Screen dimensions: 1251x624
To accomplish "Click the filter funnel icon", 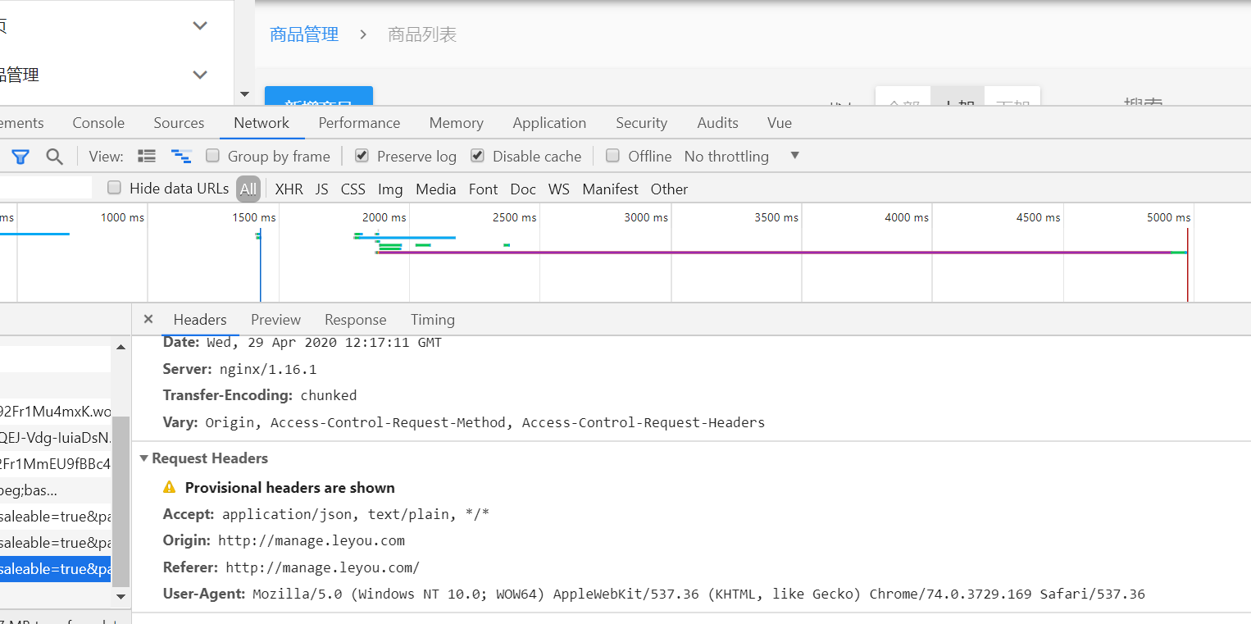I will point(20,157).
